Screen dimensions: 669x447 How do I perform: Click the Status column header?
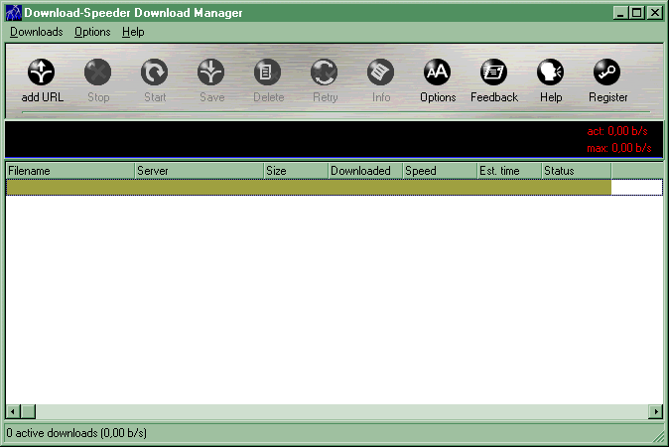576,171
